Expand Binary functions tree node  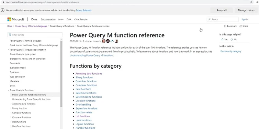[11, 108]
